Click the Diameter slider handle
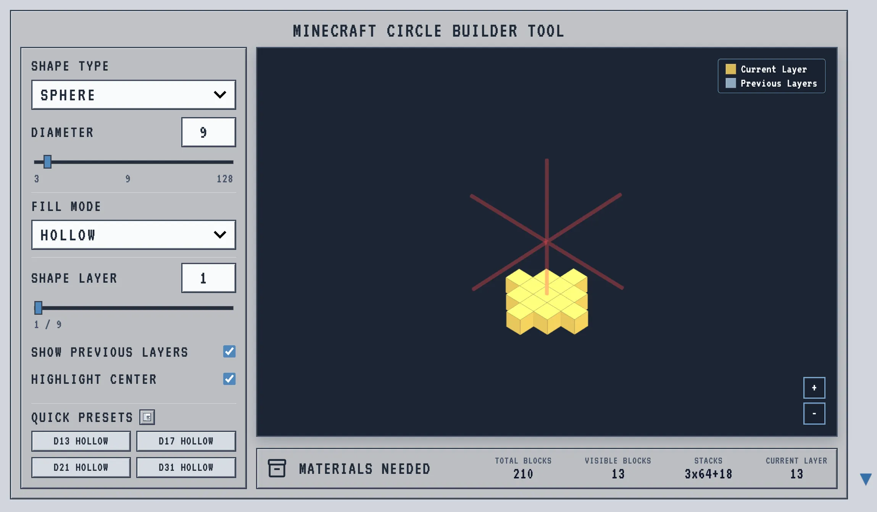Viewport: 877px width, 512px height. tap(47, 162)
